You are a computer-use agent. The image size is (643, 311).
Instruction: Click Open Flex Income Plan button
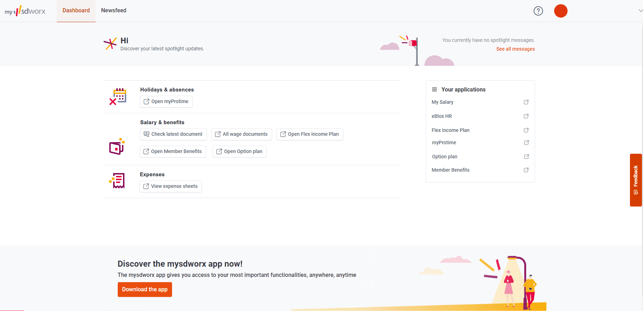click(x=310, y=134)
